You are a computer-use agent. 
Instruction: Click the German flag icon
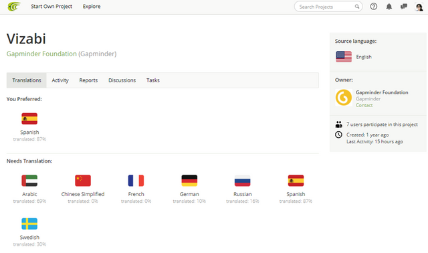(x=189, y=181)
